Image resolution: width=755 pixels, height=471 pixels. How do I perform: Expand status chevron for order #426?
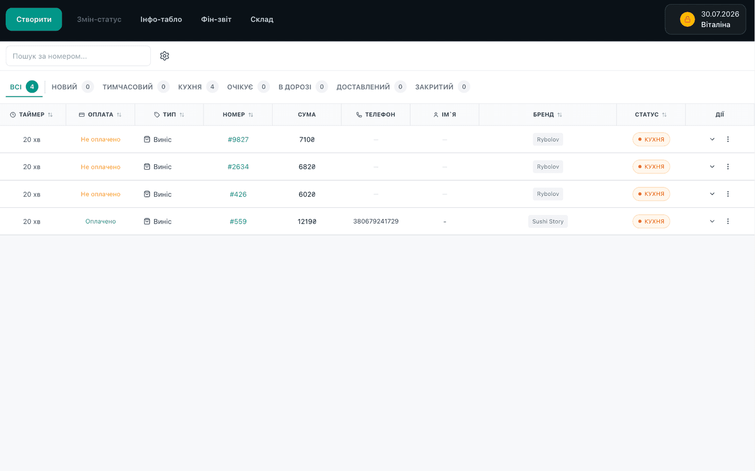[712, 194]
